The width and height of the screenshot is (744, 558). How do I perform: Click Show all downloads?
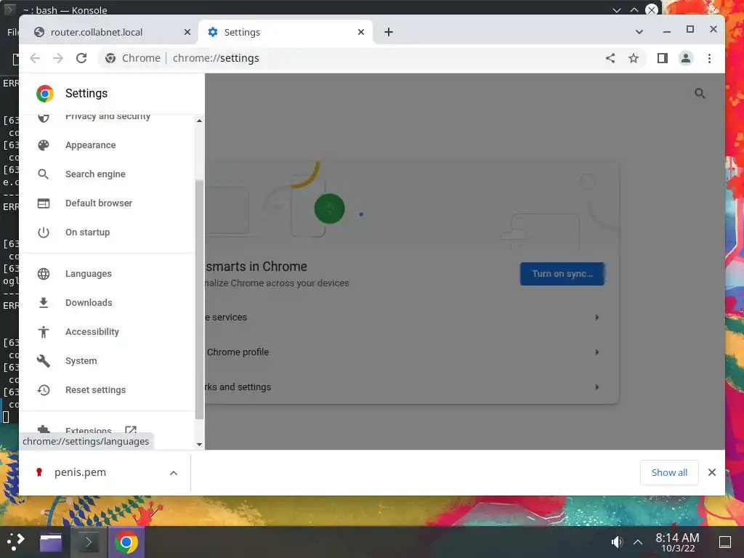tap(669, 472)
